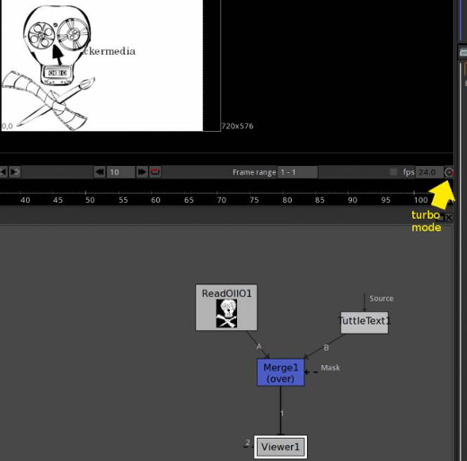The width and height of the screenshot is (467, 461).
Task: Click the frame increment field showing 10
Action: 120,172
